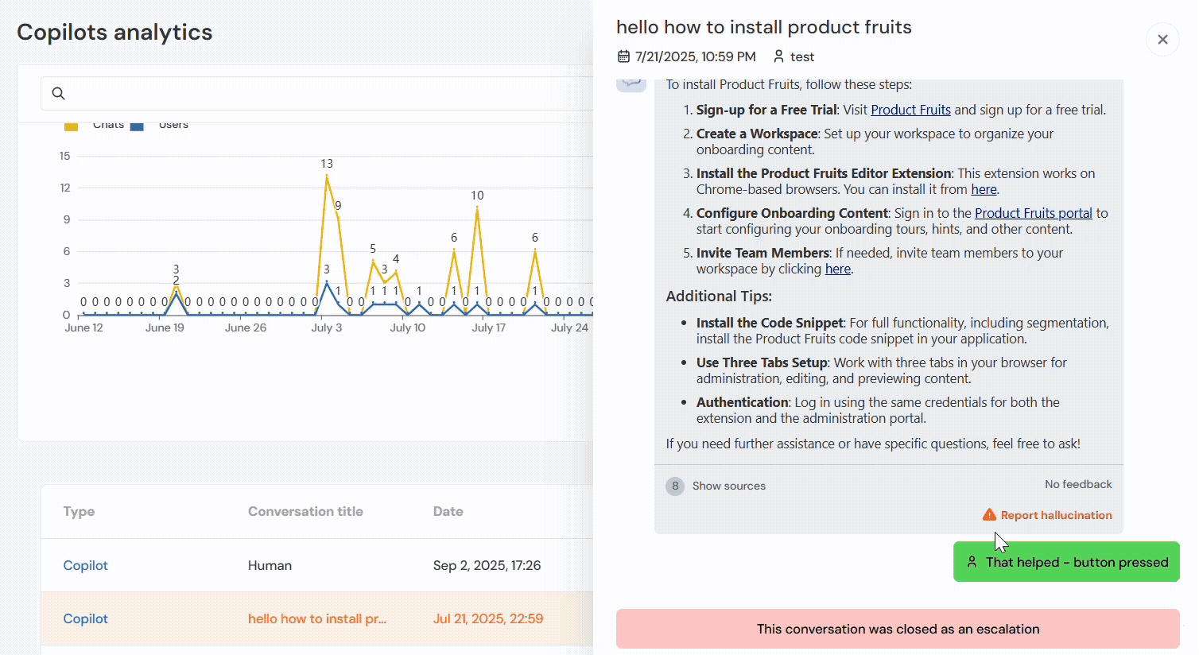The width and height of the screenshot is (1199, 655).
Task: Toggle the blue Users legend swatch
Action: pyautogui.click(x=137, y=126)
